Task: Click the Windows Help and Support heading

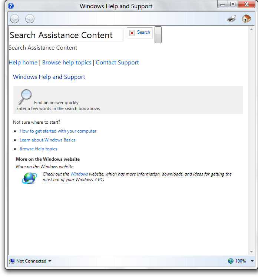Action: pos(49,77)
